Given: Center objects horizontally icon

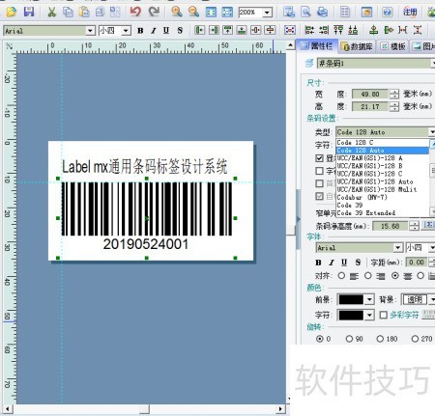Looking at the screenshot, I should coord(256,30).
